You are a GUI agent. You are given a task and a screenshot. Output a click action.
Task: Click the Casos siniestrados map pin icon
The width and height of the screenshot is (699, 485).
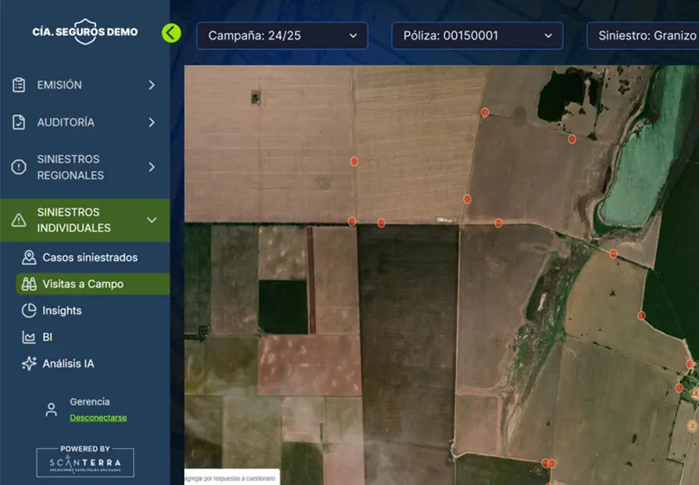[29, 257]
